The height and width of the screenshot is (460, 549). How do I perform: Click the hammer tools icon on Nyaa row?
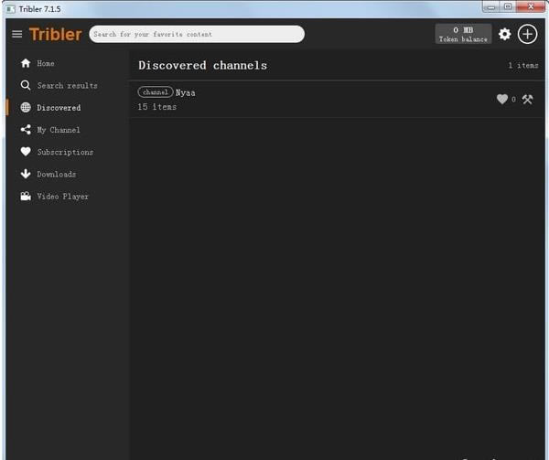click(527, 100)
